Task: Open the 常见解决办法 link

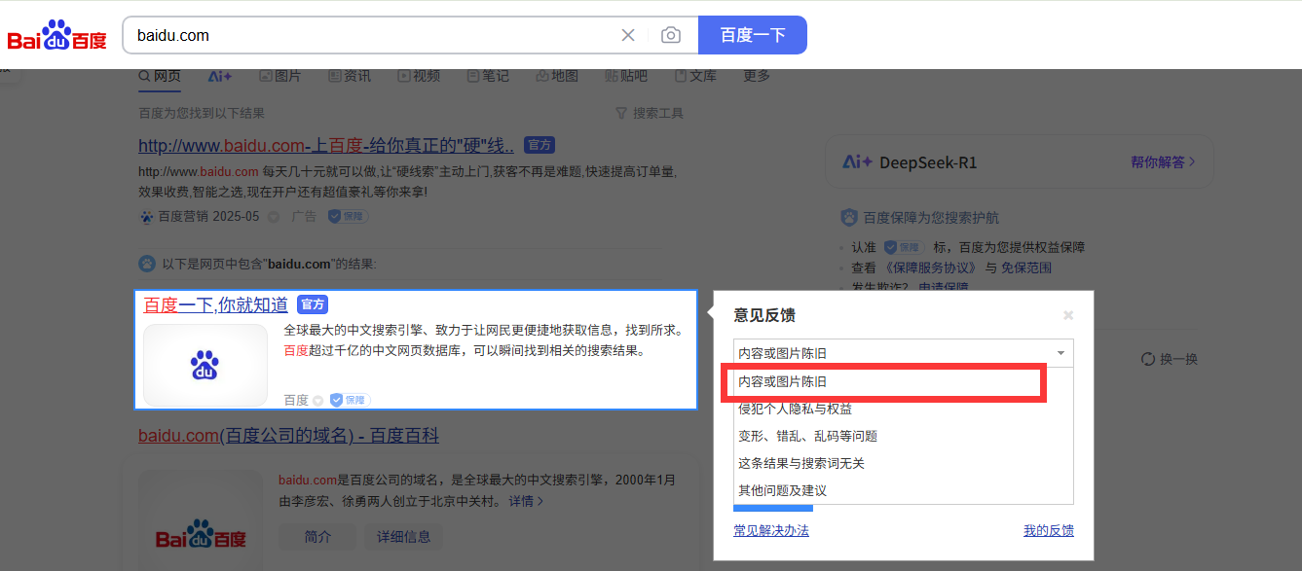Action: click(771, 530)
